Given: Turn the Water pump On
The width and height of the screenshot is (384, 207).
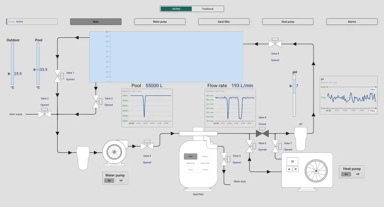Looking at the screenshot, I should [x=109, y=181].
